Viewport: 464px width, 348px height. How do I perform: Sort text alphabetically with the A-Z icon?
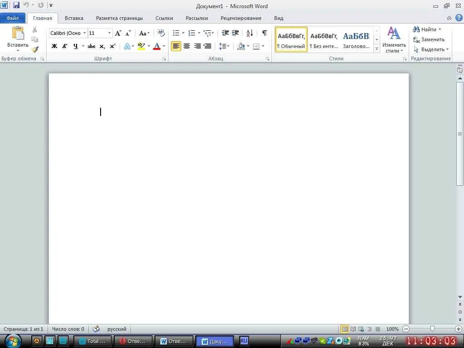click(250, 33)
